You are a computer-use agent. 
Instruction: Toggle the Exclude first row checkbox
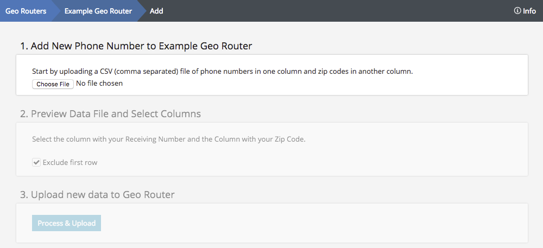tap(36, 162)
